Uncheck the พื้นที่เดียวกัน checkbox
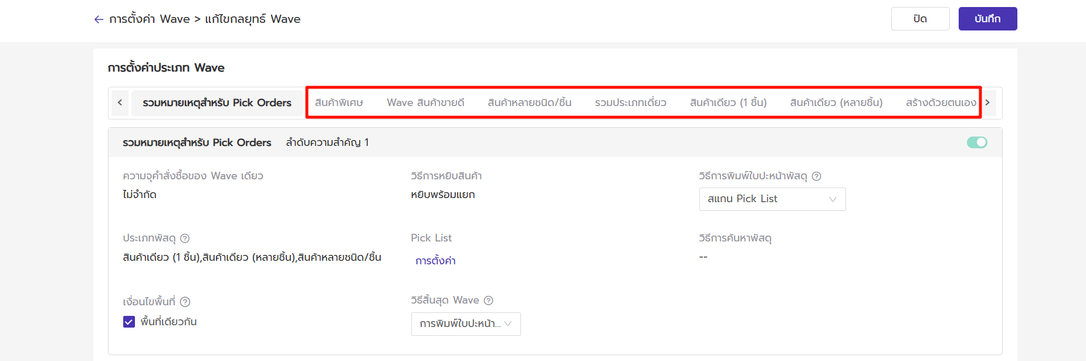The image size is (1086, 361). tap(129, 322)
